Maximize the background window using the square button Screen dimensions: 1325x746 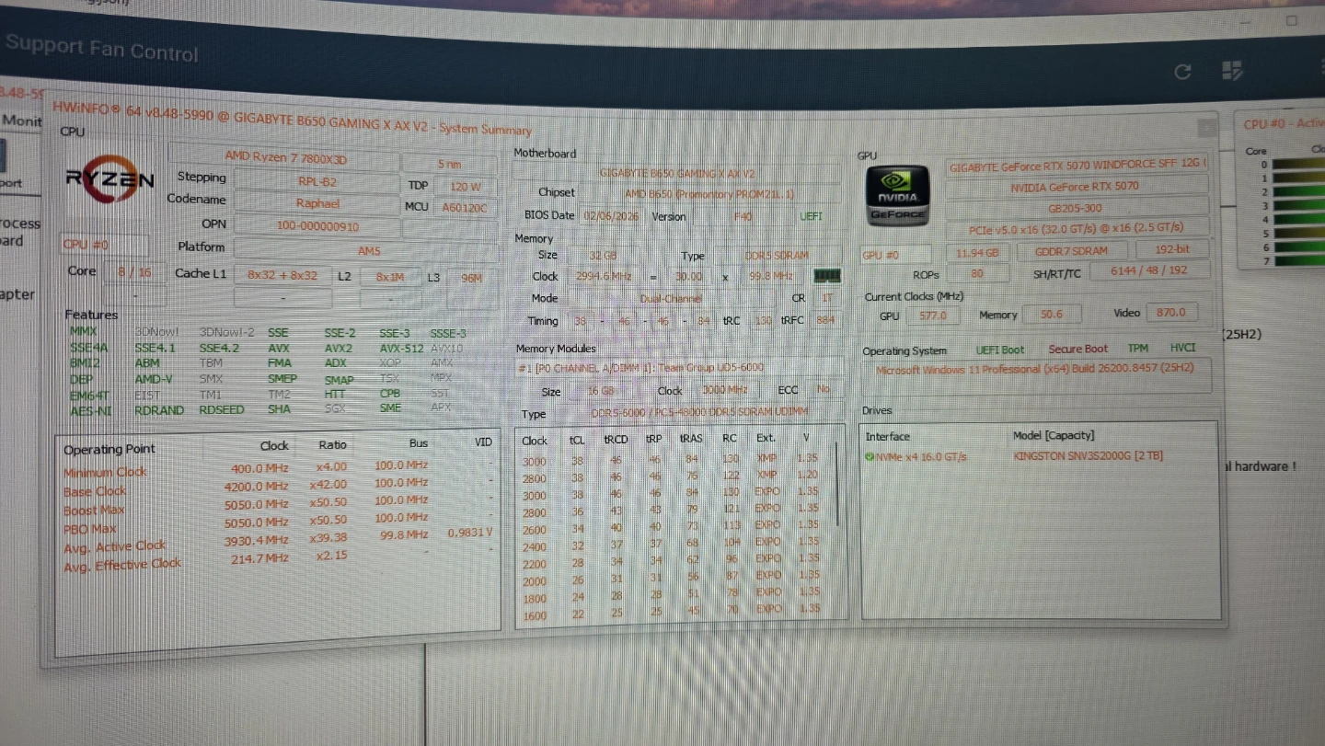[1293, 19]
